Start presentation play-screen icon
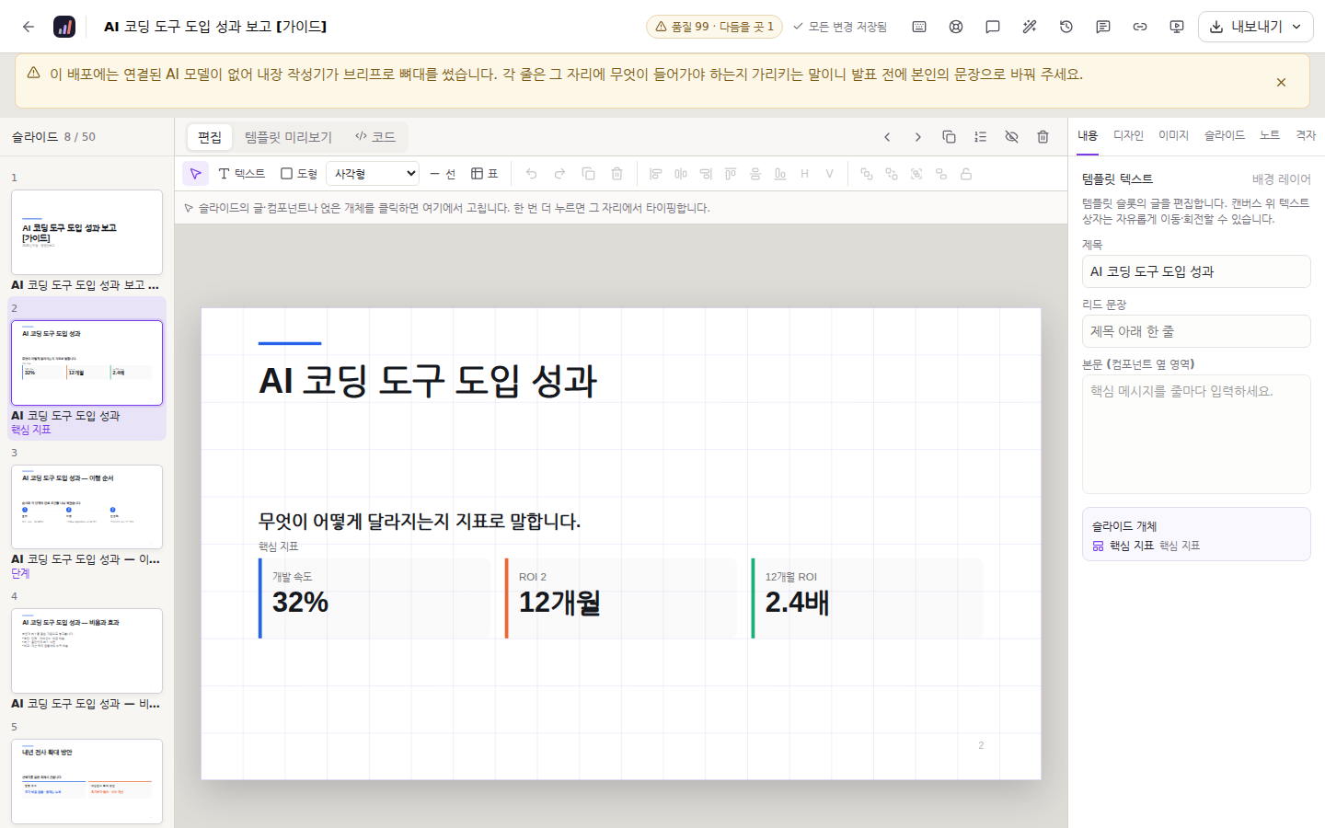 pos(1177,27)
